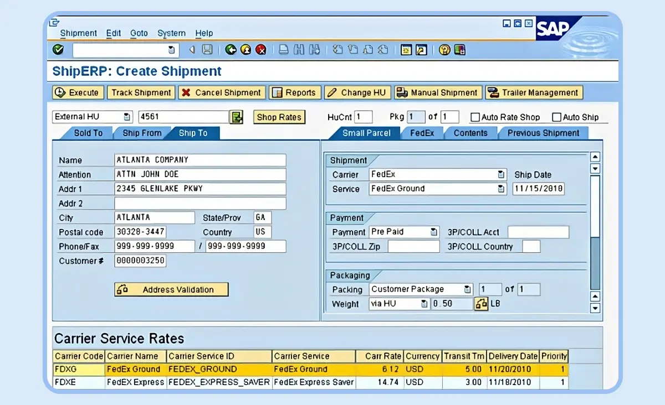
Task: Click the yellow Help question mark icon
Action: pos(444,50)
